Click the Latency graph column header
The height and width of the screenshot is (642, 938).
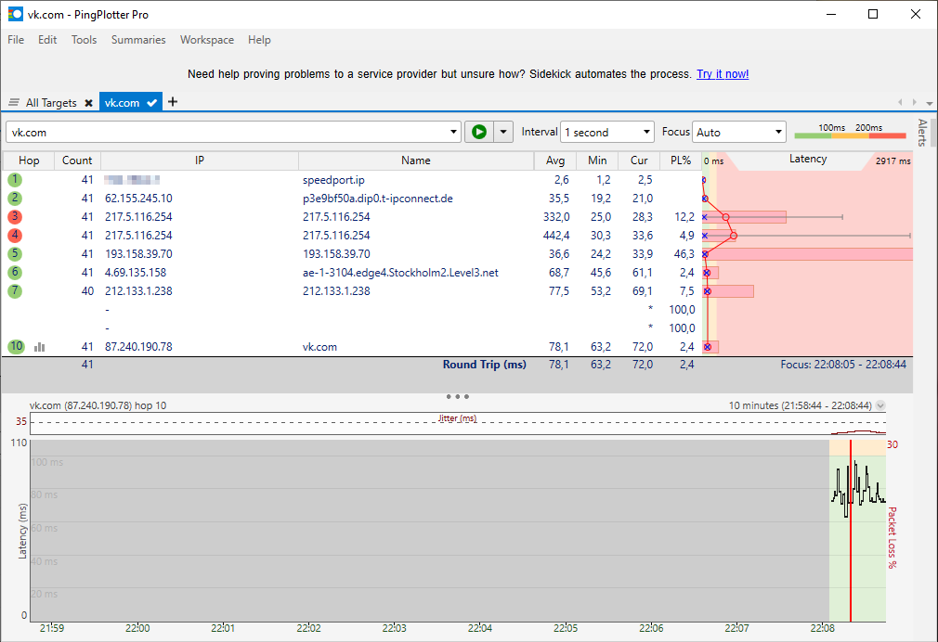coord(808,159)
